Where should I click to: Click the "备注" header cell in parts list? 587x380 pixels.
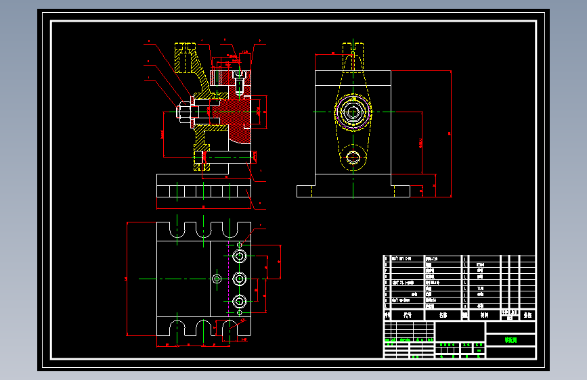(x=527, y=315)
